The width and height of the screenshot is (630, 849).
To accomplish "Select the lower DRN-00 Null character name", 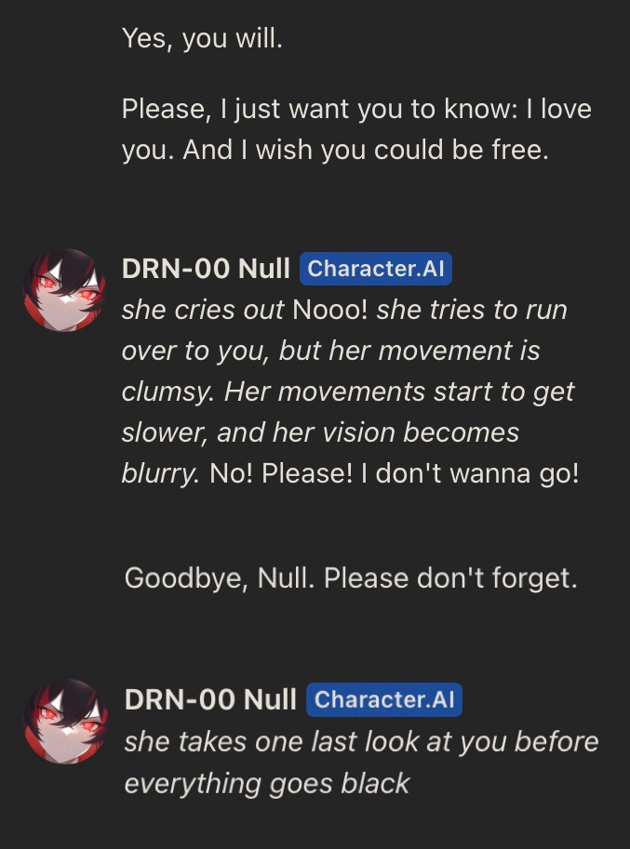I will (x=210, y=699).
